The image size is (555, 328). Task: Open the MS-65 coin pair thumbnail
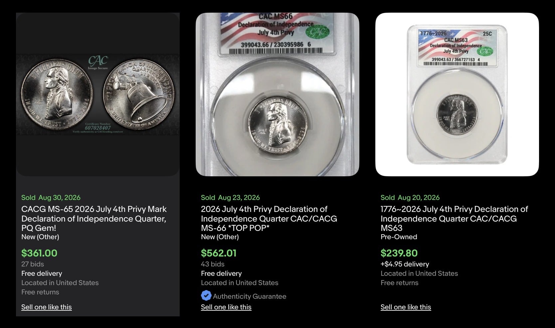coord(98,94)
